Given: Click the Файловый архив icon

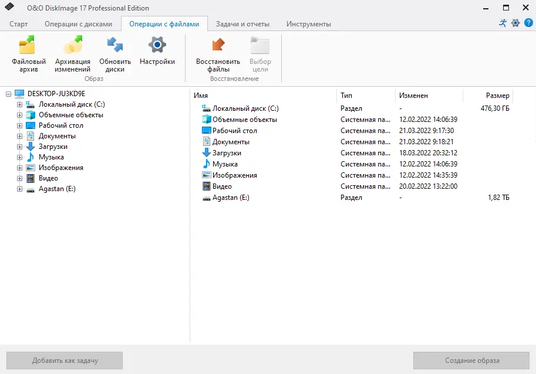Looking at the screenshot, I should point(27,45).
